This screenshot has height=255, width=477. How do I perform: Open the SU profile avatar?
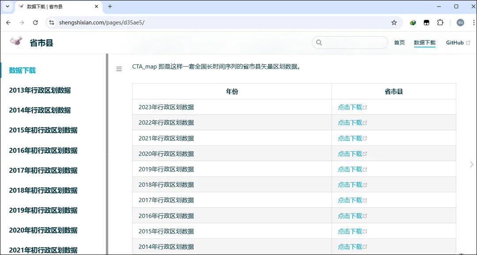tap(460, 22)
